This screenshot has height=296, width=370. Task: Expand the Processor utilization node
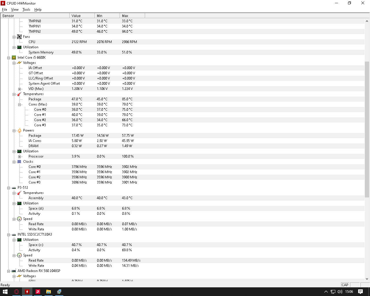(x=19, y=157)
